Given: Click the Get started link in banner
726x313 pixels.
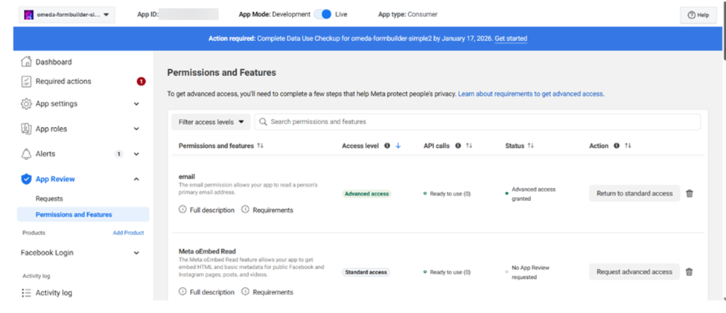Looking at the screenshot, I should [x=510, y=39].
